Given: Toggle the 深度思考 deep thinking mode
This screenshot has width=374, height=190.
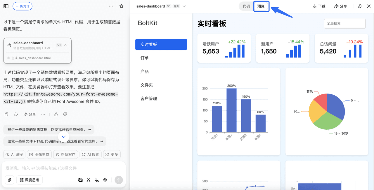Looking at the screenshot, I should pos(30,180).
